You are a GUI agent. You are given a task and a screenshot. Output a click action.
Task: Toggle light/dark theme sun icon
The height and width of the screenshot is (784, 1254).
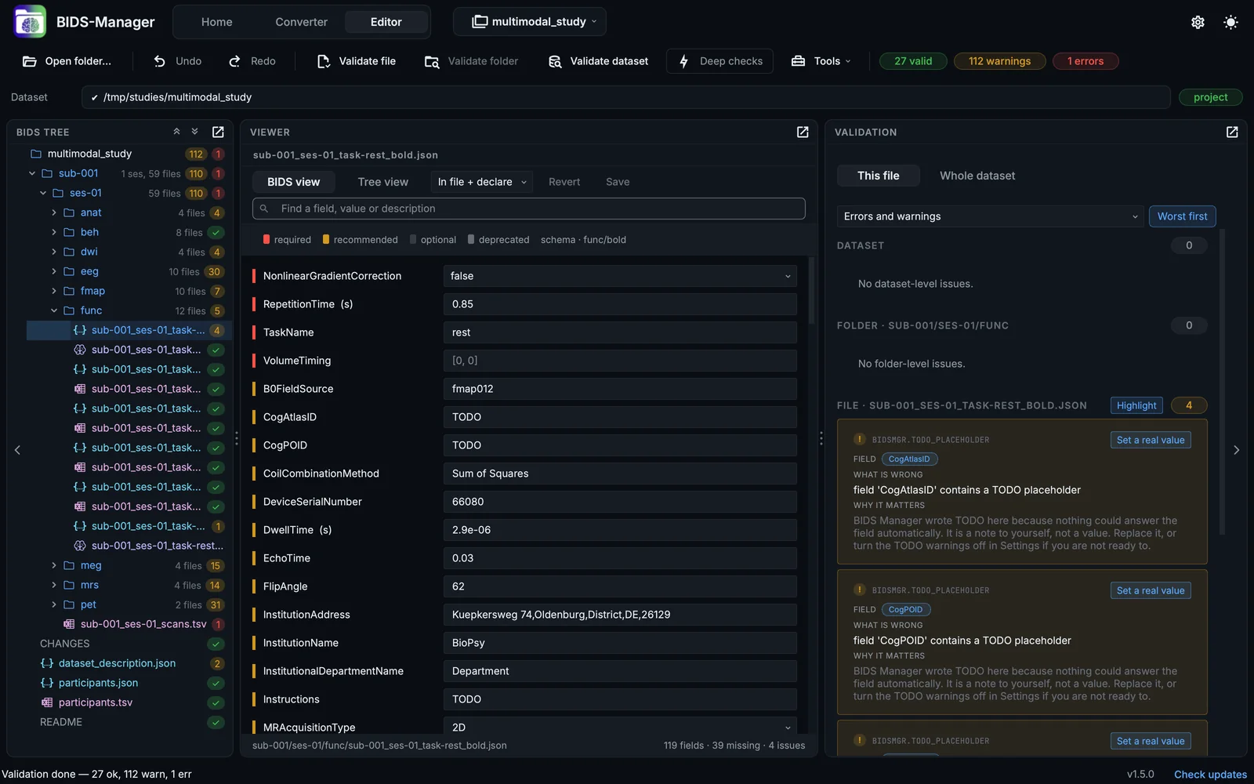pos(1230,22)
